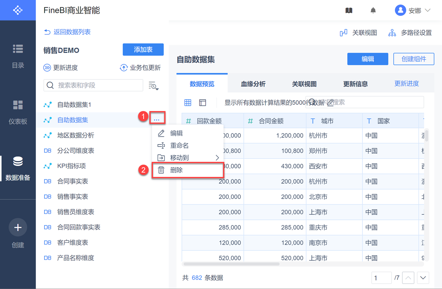Select 自助数据集1 in the table list
Viewport: 442px width, 289px height.
tap(74, 105)
